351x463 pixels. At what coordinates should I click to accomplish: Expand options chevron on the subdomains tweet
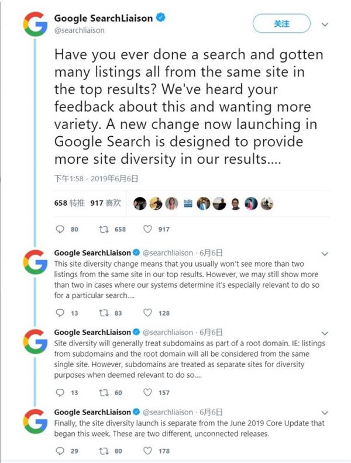pos(325,333)
